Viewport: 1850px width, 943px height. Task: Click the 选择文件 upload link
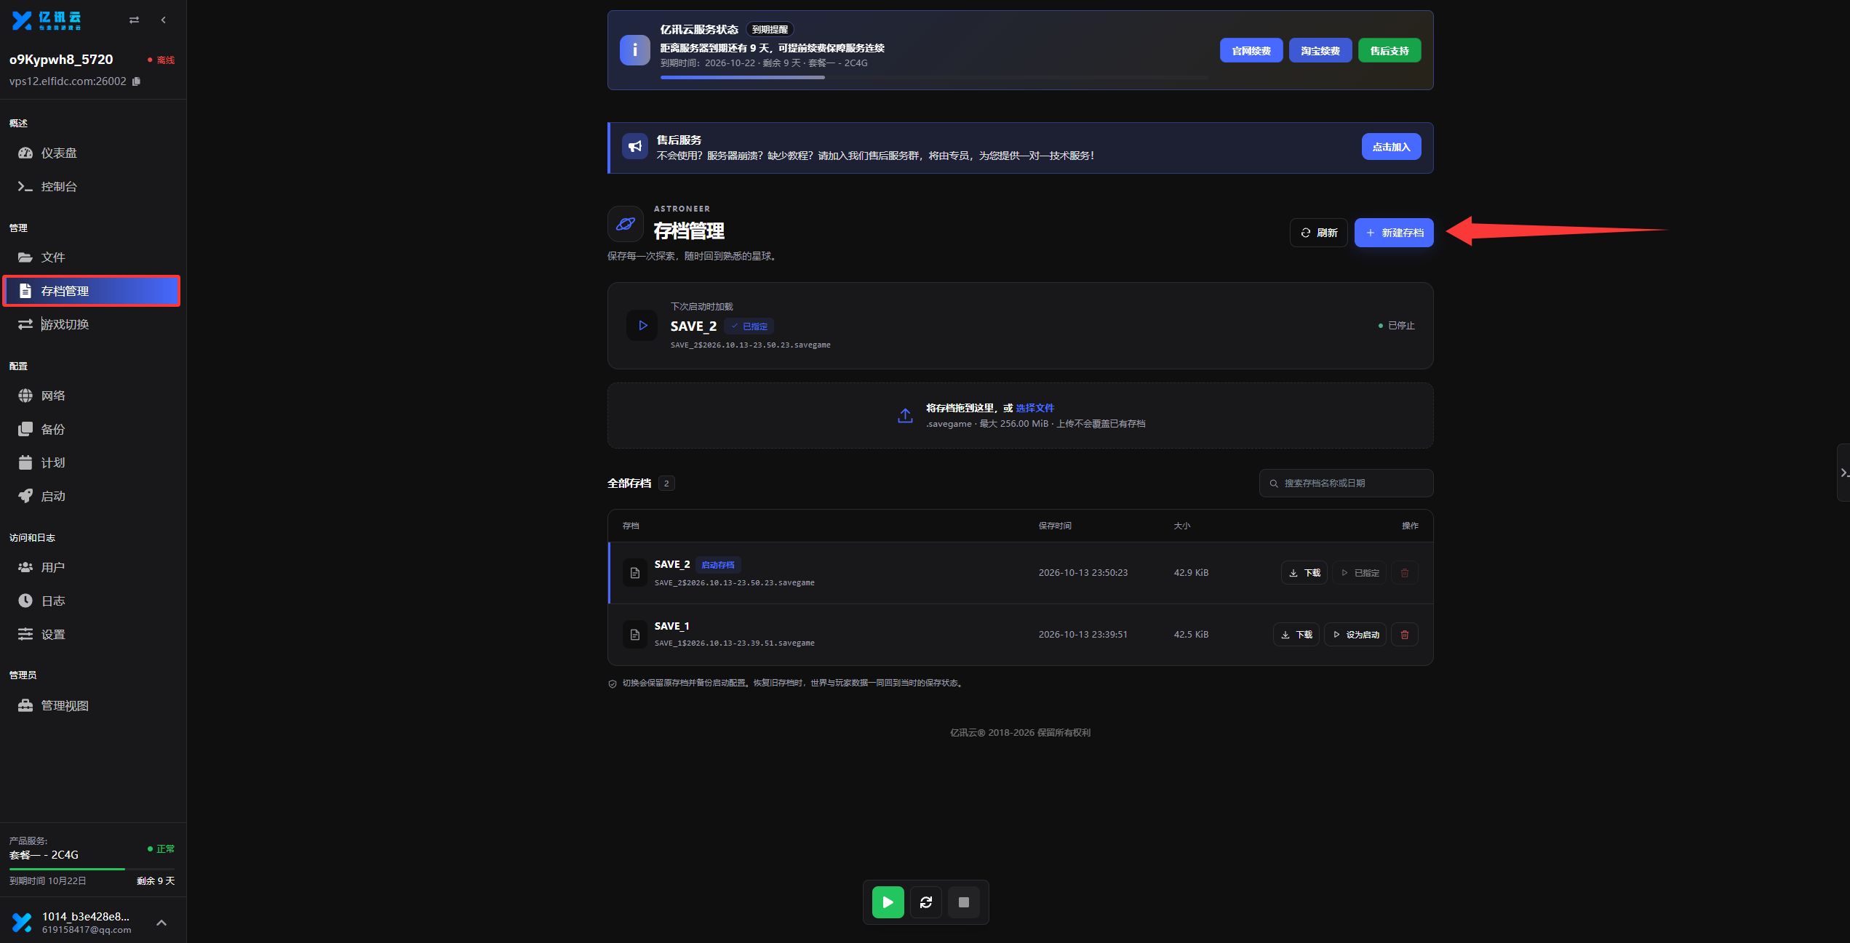point(1034,408)
